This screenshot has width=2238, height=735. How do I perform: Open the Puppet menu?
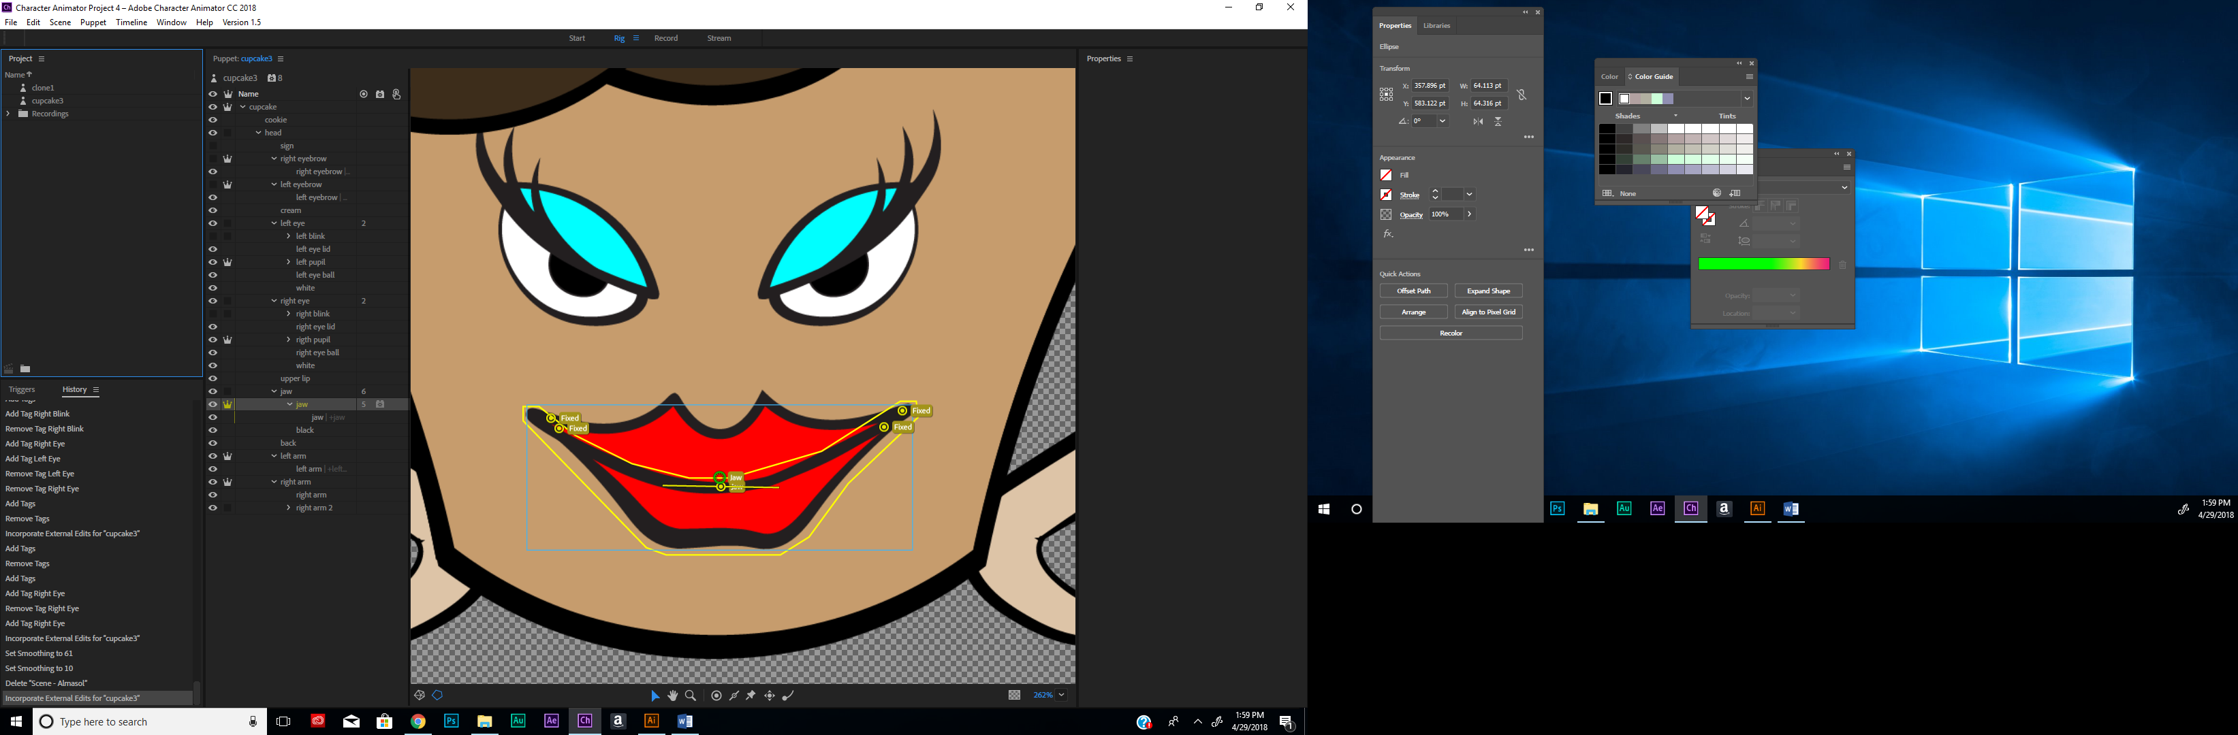pos(93,22)
